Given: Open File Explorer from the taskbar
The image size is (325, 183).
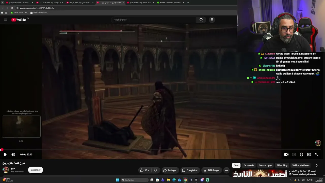Looking at the screenshot, I should [168, 180].
